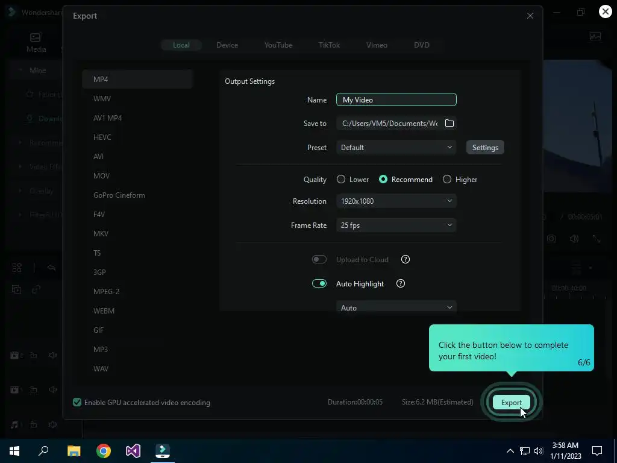Image resolution: width=617 pixels, height=463 pixels.
Task: Choose MP4 format
Action: click(137, 79)
